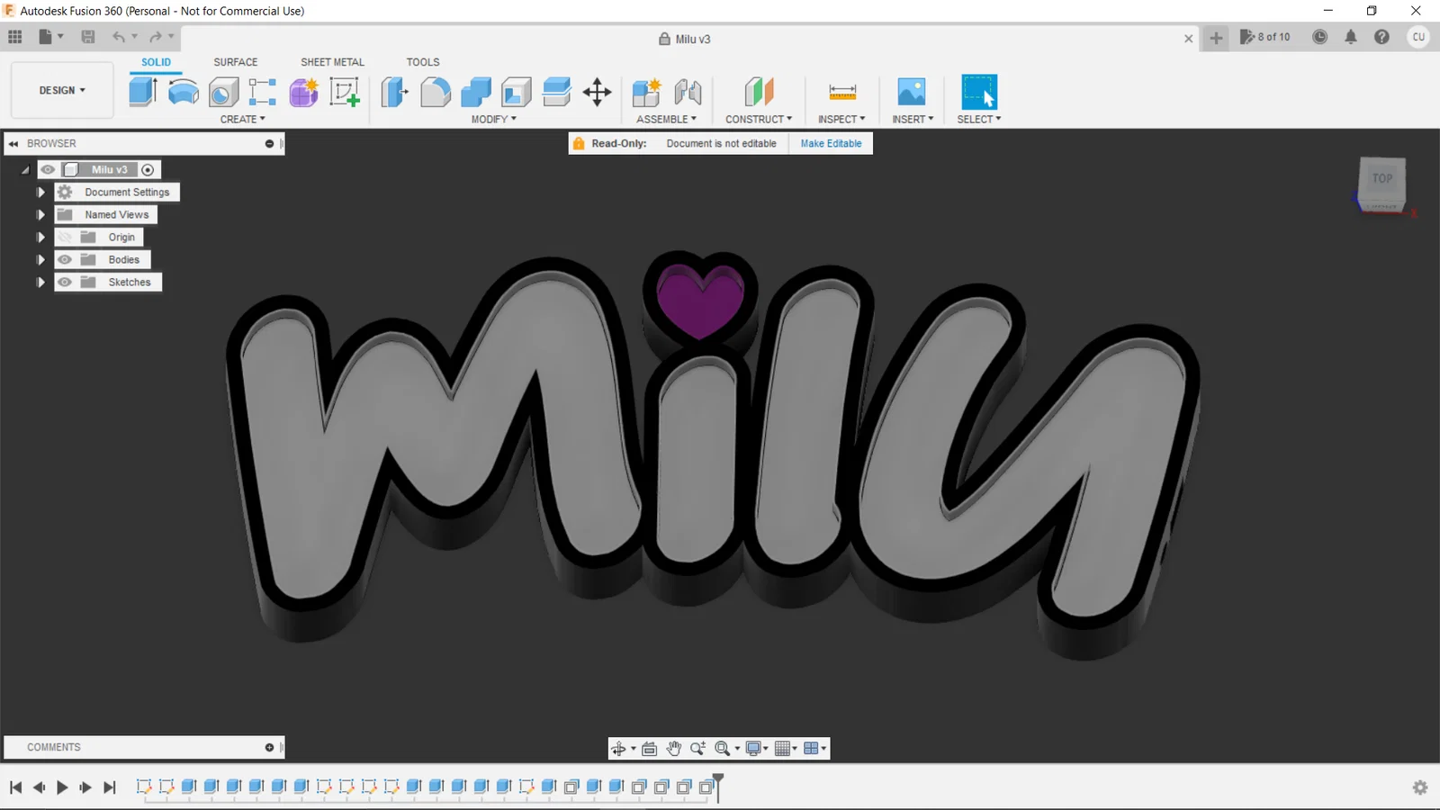The height and width of the screenshot is (810, 1440).
Task: Open the DESIGN workspace dropdown
Action: pos(62,90)
